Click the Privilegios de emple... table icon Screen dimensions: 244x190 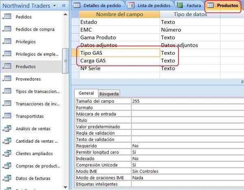pos(7,54)
